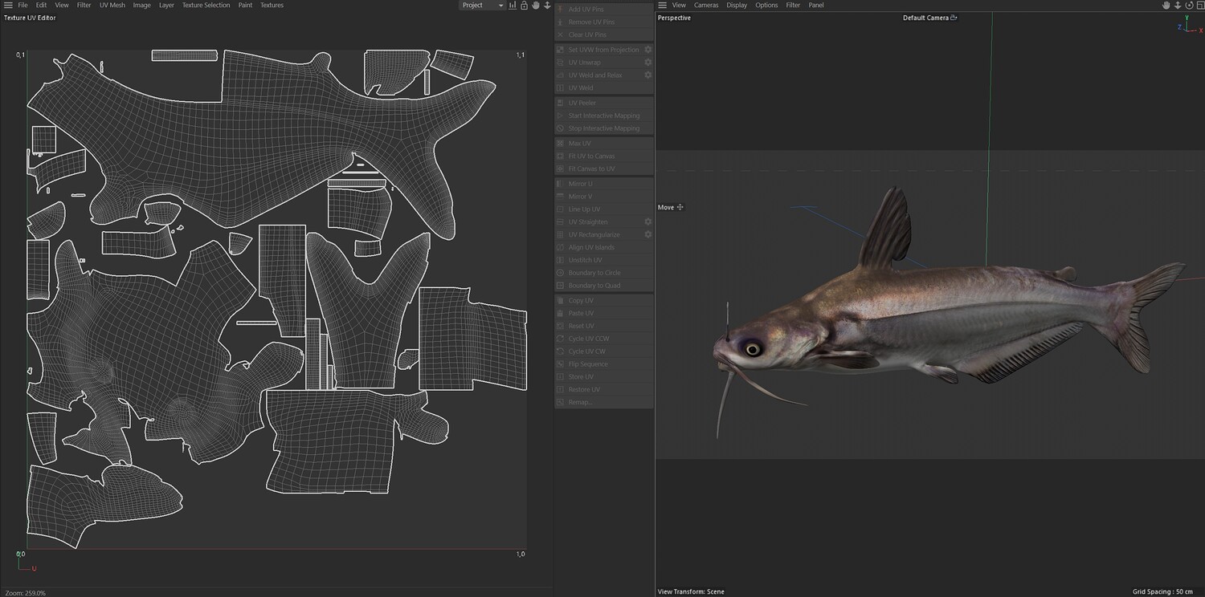
Task: Click the perspective viewport pan hand icon
Action: (x=1166, y=6)
